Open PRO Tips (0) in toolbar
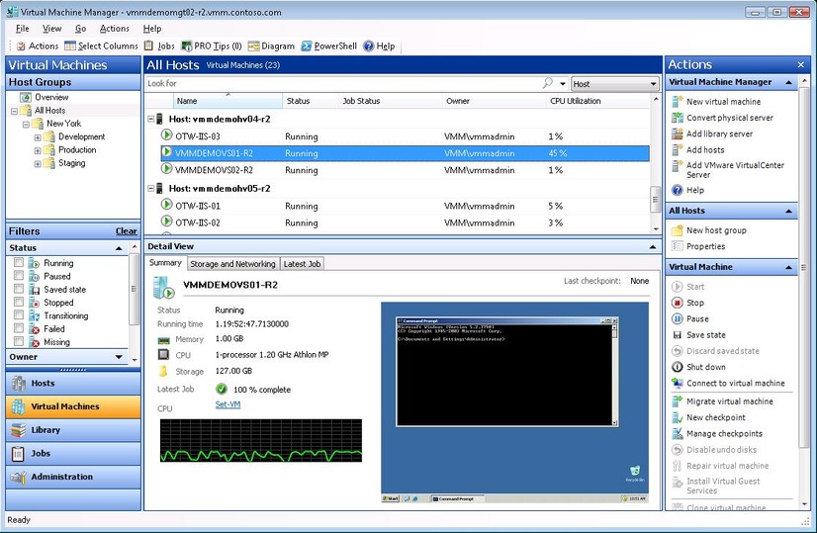Screen dimensions: 817x533 coord(212,45)
